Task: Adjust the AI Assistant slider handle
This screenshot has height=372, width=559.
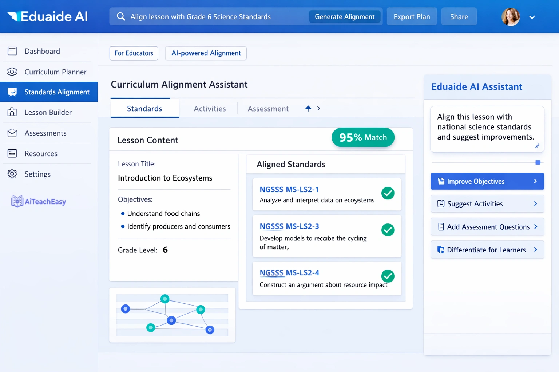Action: 538,162
